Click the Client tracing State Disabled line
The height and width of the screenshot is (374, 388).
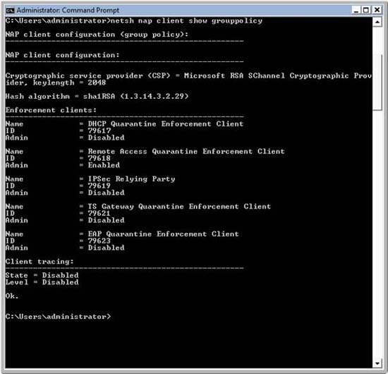pyautogui.click(x=42, y=275)
